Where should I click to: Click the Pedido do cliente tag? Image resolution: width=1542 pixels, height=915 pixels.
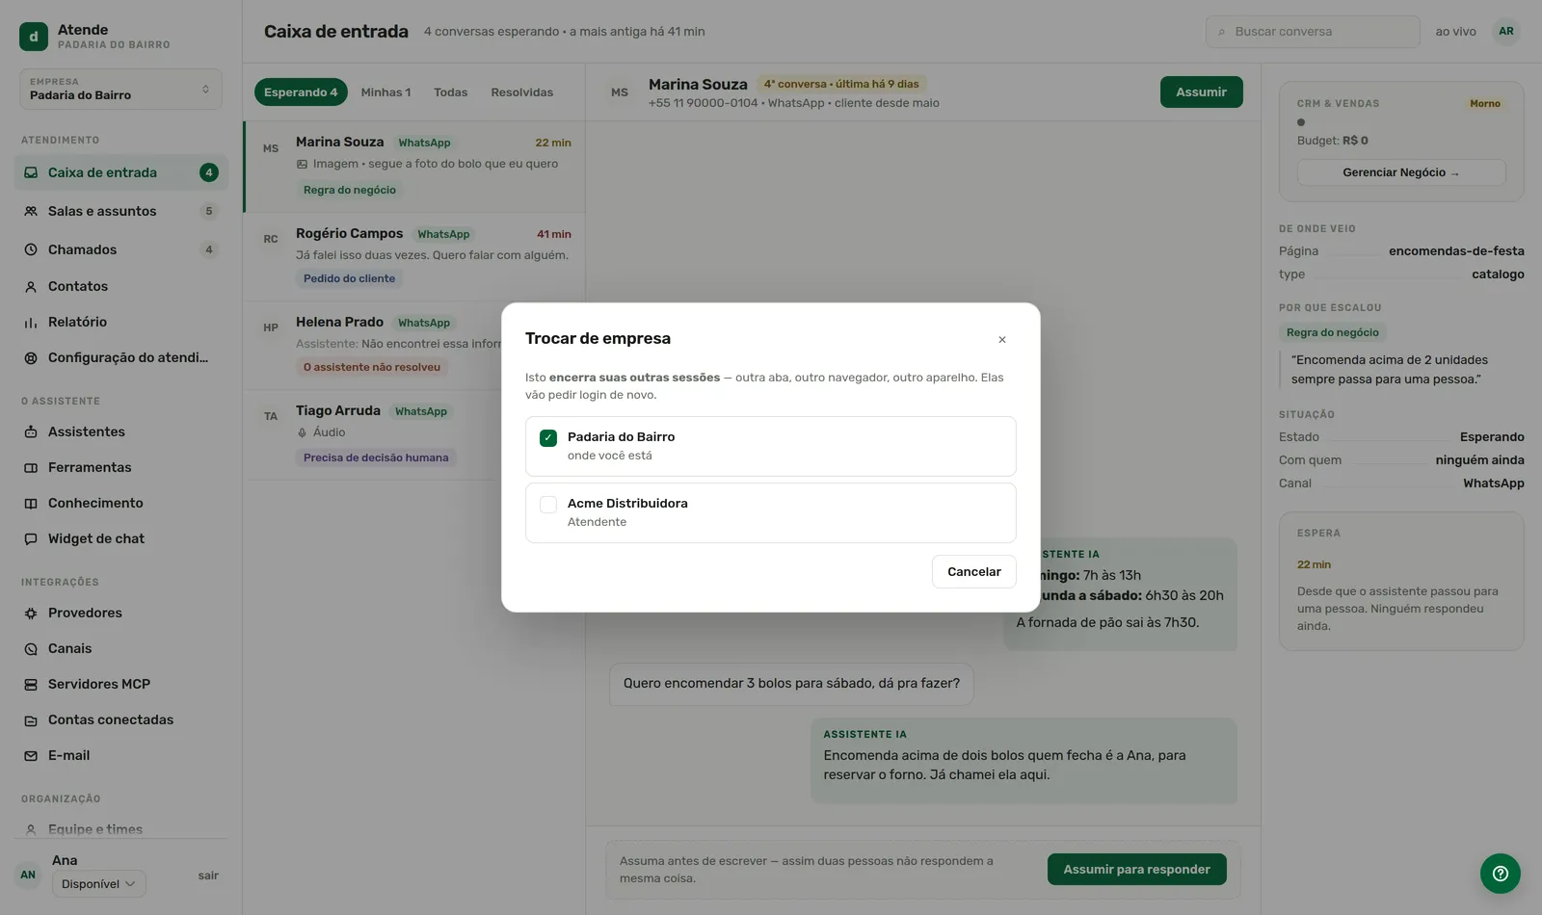coord(349,278)
